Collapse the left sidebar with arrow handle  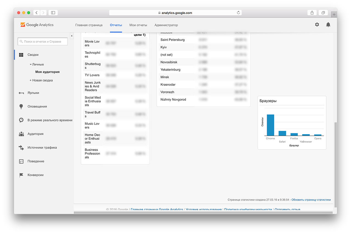point(72,36)
